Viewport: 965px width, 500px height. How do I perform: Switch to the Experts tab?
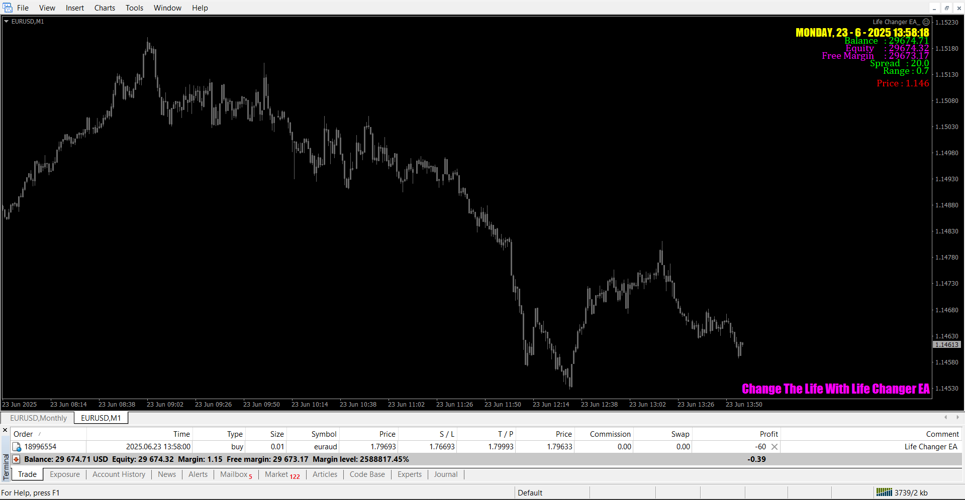pyautogui.click(x=409, y=474)
